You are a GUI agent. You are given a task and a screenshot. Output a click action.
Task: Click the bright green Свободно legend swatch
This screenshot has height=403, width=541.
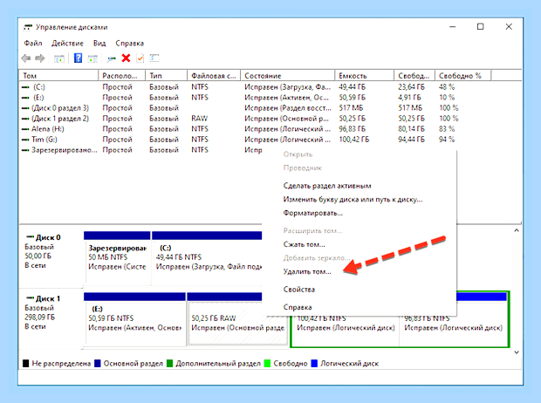(x=267, y=364)
